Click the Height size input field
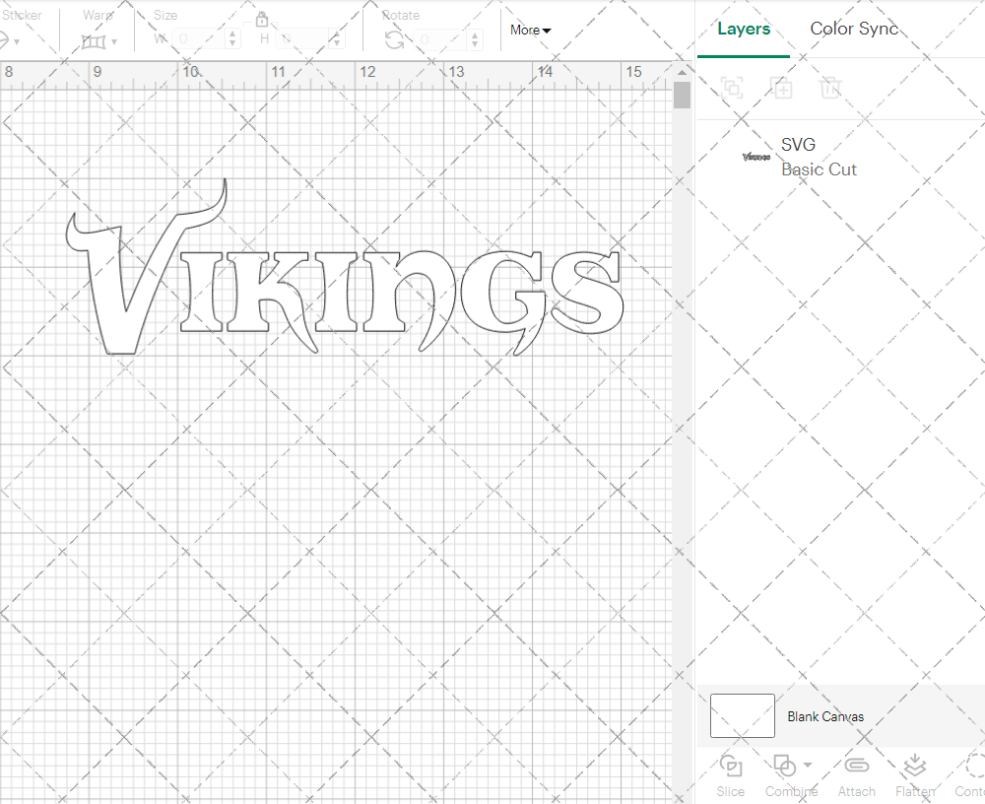 (301, 39)
